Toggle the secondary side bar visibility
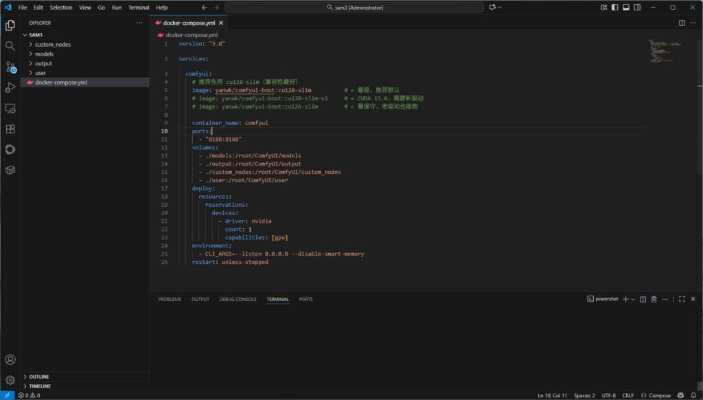Image resolution: width=703 pixels, height=400 pixels. (x=636, y=8)
